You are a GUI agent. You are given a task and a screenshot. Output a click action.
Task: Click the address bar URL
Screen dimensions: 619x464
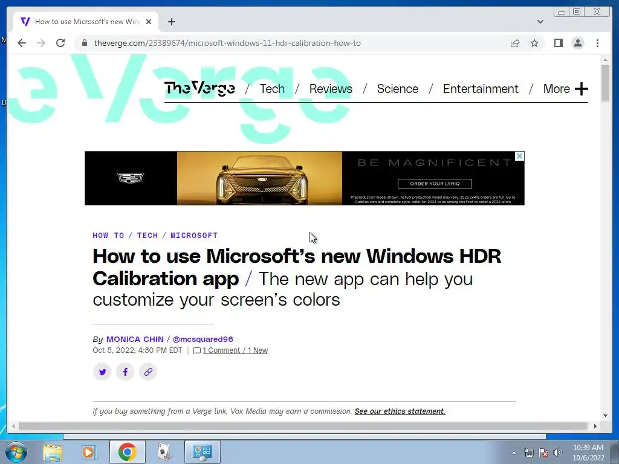227,43
